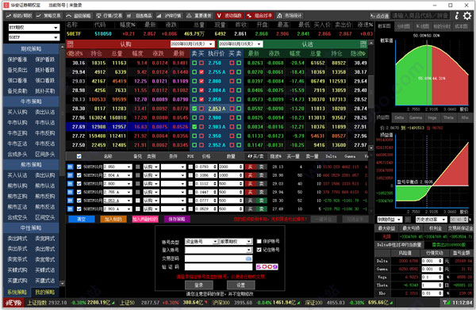Select the 保护看涨 strategy in the left panel
Screen dimensions: 476x310
[17, 59]
